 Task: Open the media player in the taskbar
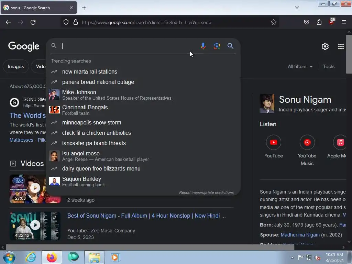[115, 257]
